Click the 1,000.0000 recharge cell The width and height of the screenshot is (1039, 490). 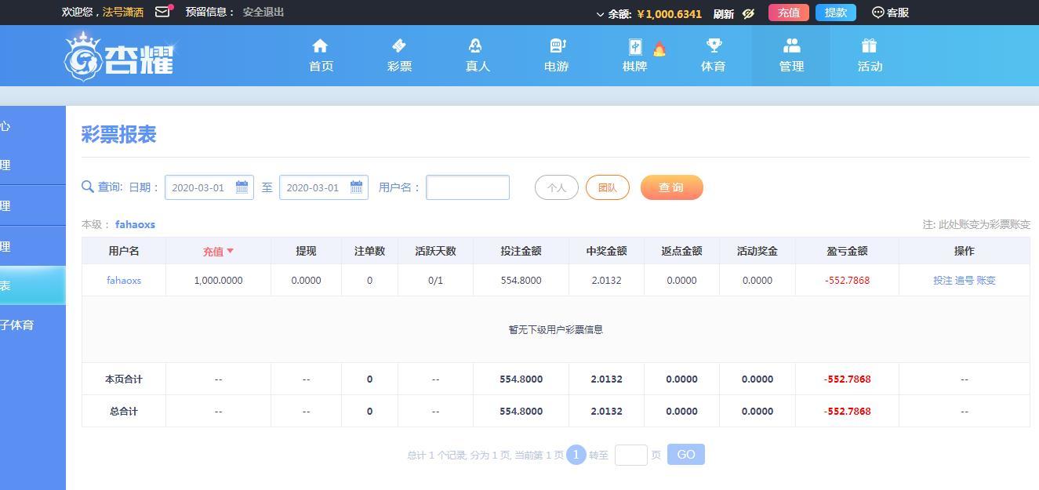pyautogui.click(x=218, y=280)
